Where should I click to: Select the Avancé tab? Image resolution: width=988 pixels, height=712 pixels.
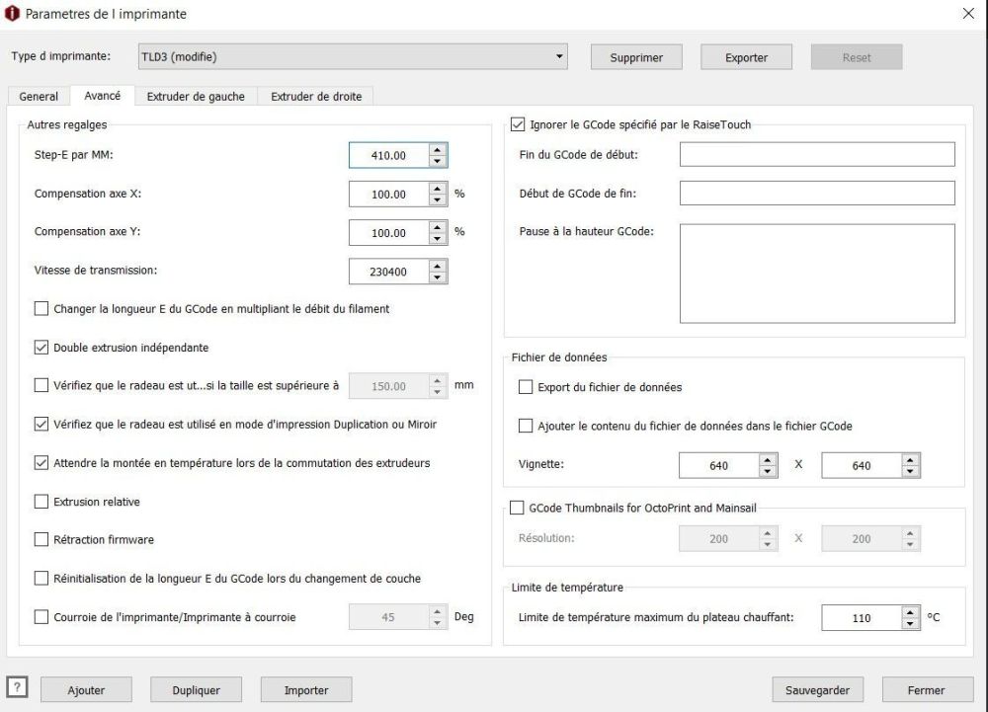[x=102, y=96]
